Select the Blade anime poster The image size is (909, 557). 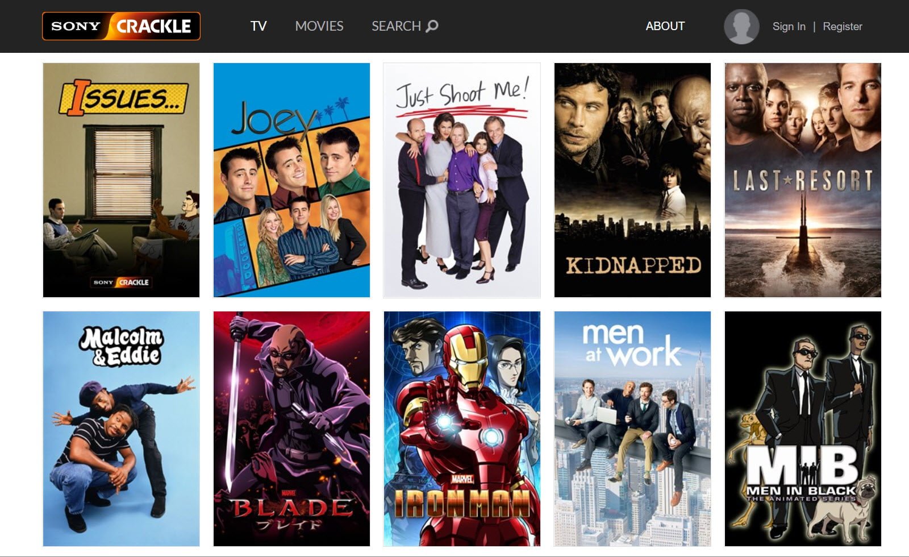tap(291, 429)
